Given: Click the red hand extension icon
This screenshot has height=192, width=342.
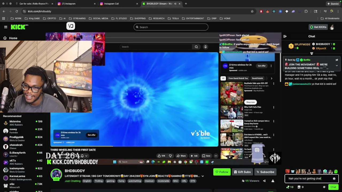Looking at the screenshot, I should 261,11.
